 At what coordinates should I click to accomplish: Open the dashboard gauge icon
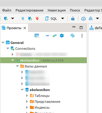(x=84, y=18)
